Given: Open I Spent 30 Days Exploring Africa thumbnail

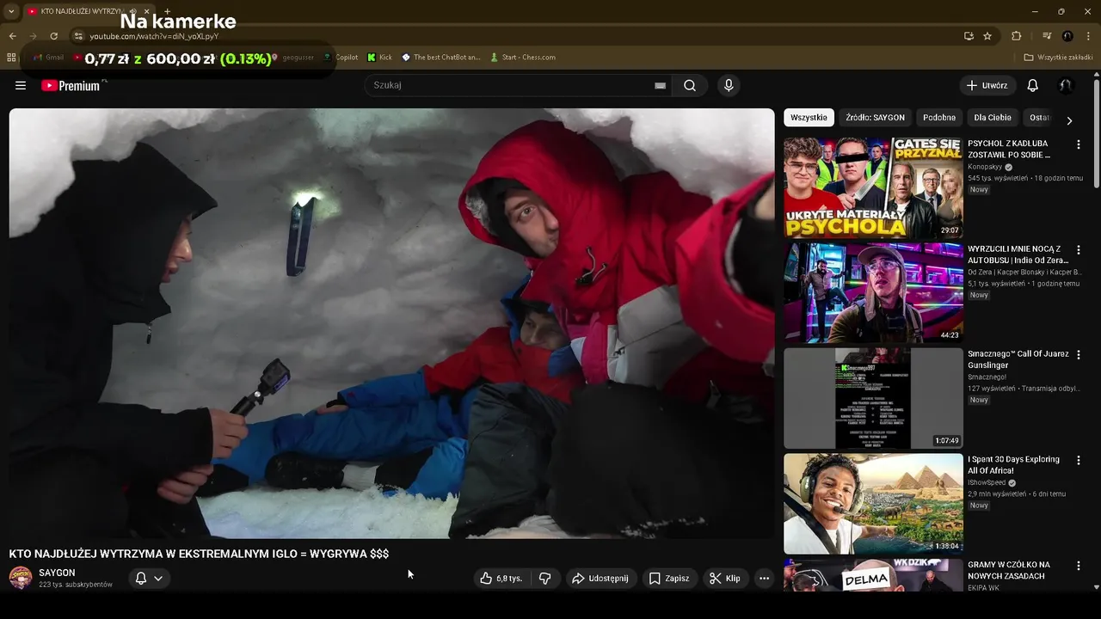Looking at the screenshot, I should coord(873,504).
